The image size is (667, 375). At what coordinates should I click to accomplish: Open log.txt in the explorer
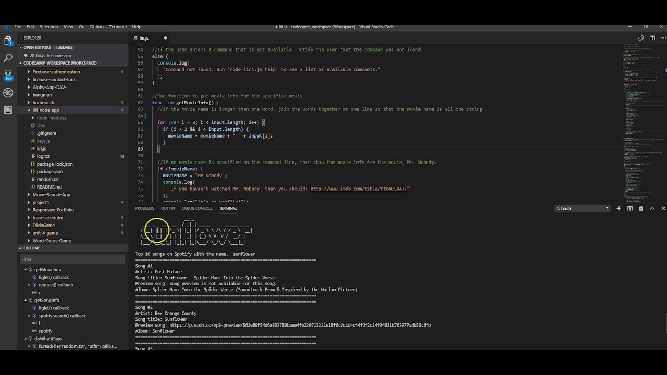coord(43,156)
